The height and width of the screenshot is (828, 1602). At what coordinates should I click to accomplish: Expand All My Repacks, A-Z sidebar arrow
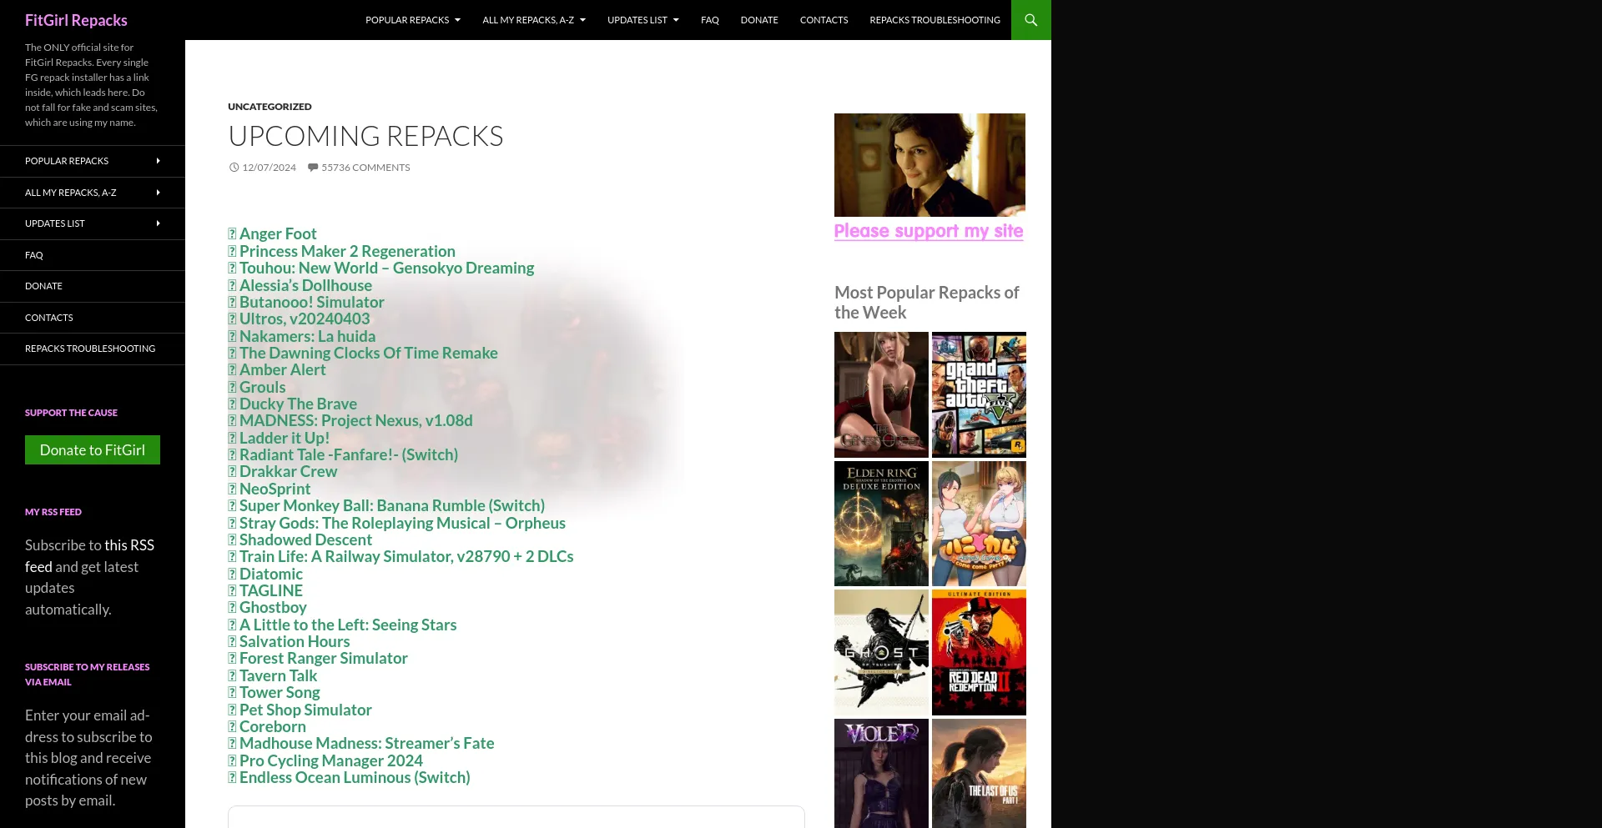158,193
